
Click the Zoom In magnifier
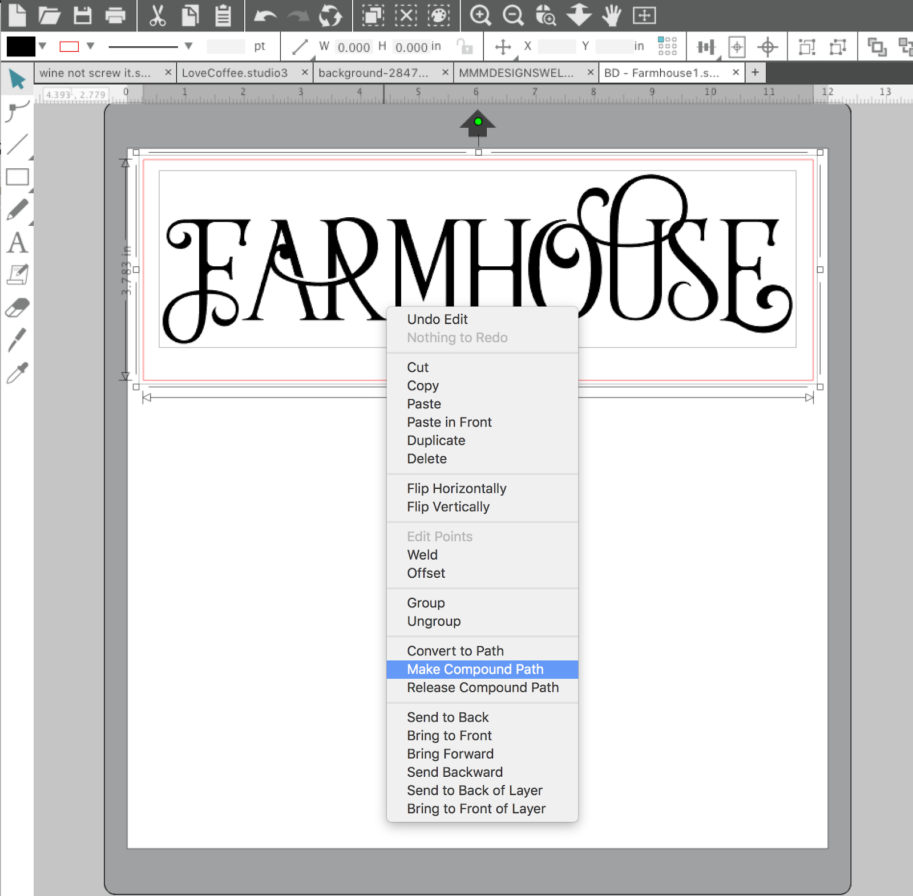[x=481, y=15]
